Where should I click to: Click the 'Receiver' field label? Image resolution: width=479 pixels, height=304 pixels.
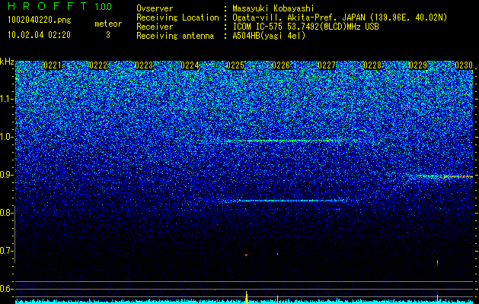pos(155,27)
